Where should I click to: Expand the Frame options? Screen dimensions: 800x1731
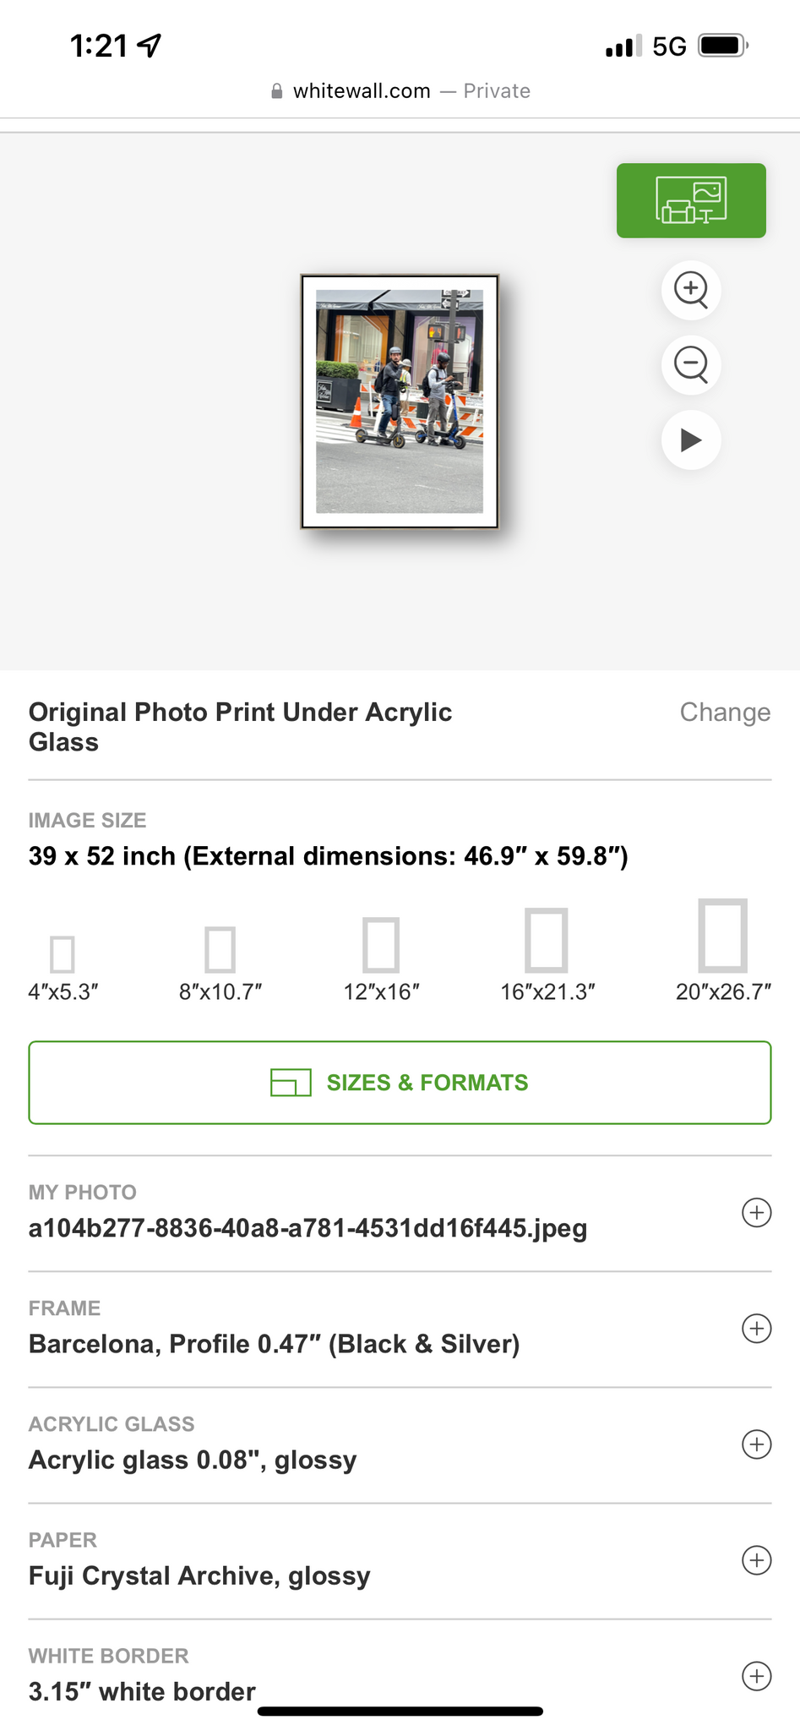756,1329
